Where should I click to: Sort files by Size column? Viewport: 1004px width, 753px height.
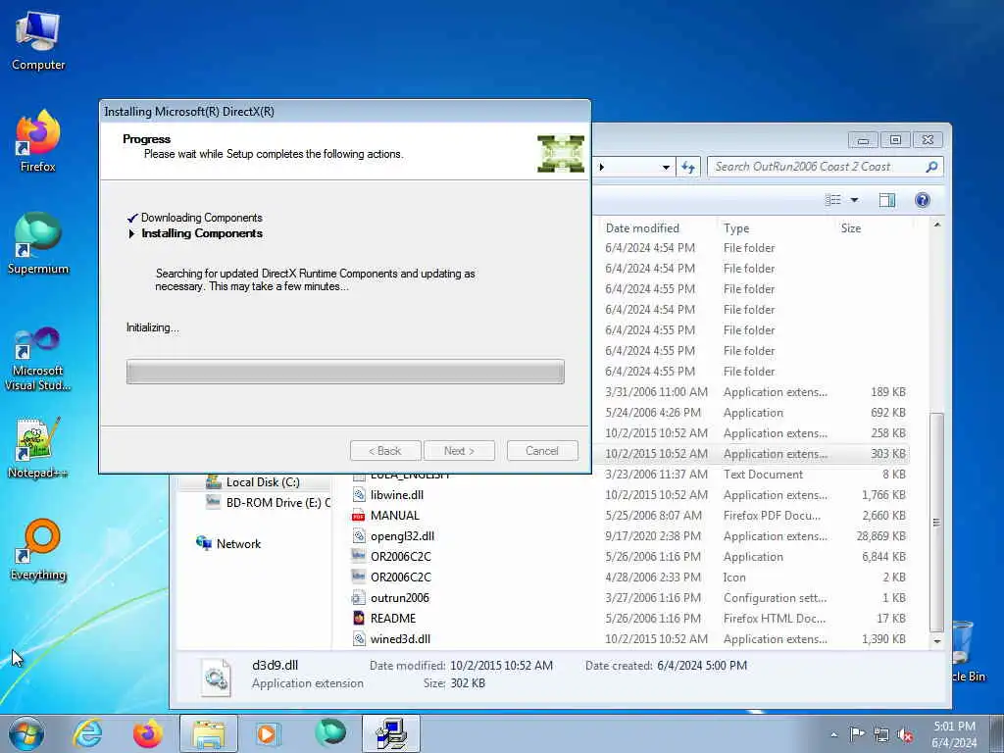click(851, 227)
